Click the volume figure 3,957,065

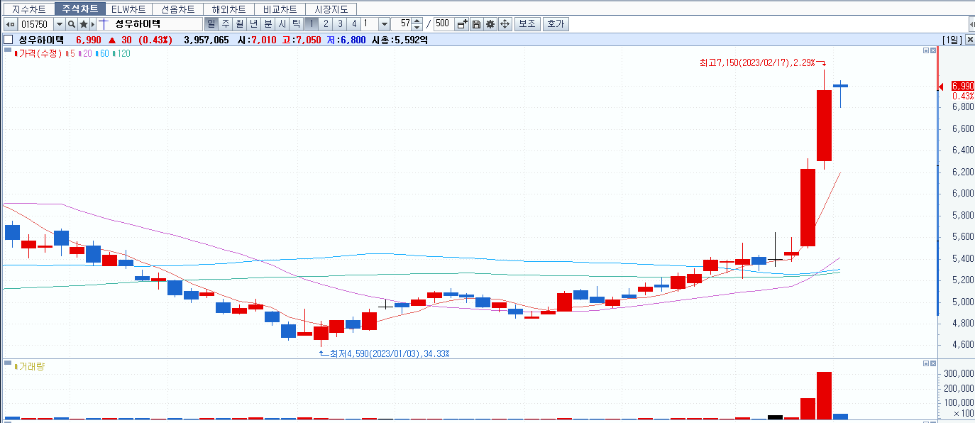206,40
